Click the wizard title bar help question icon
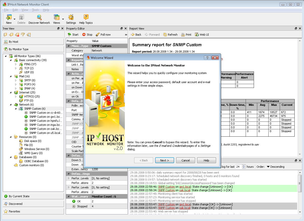The width and height of the screenshot is (304, 221). (x=207, y=58)
